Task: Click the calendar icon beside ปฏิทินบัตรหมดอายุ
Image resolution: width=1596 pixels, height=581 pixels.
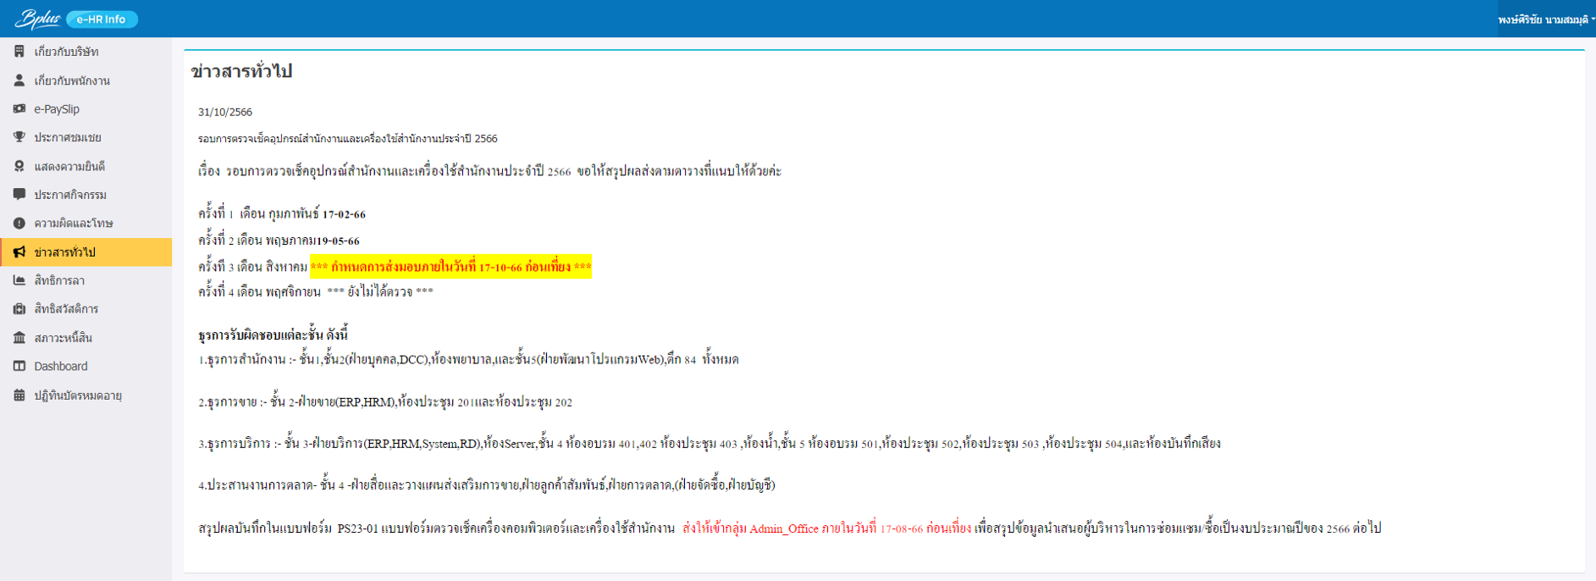Action: click(19, 395)
